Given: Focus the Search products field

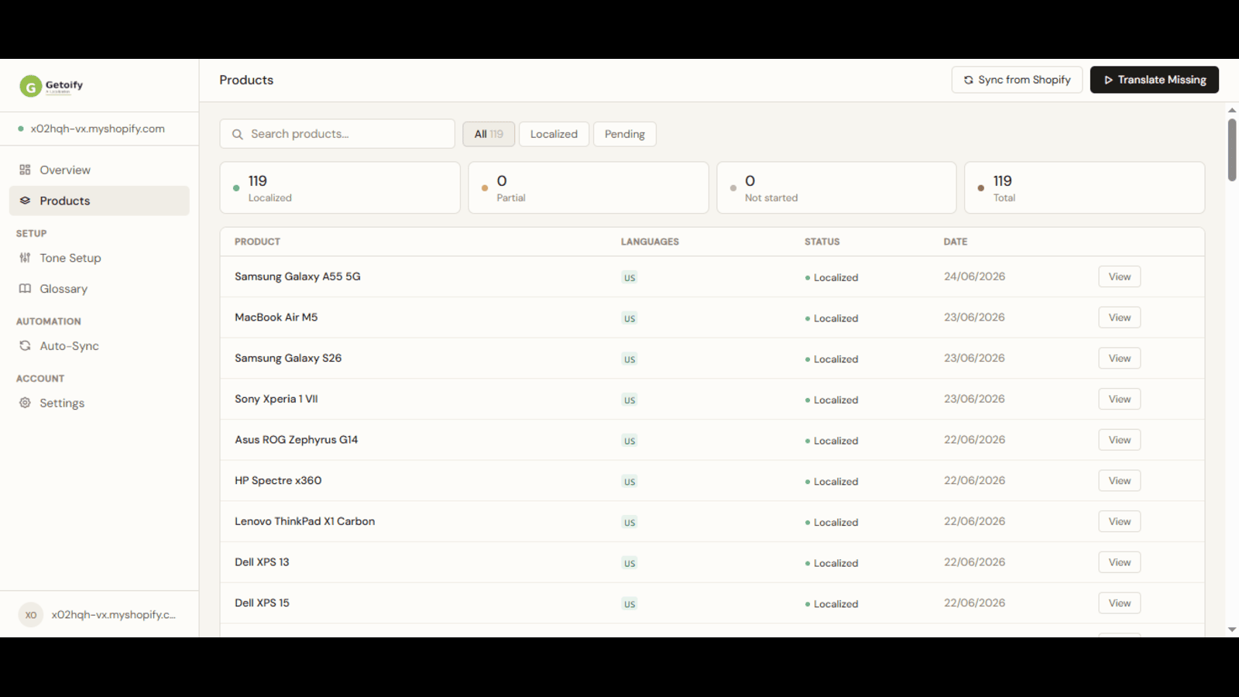Looking at the screenshot, I should 337,134.
